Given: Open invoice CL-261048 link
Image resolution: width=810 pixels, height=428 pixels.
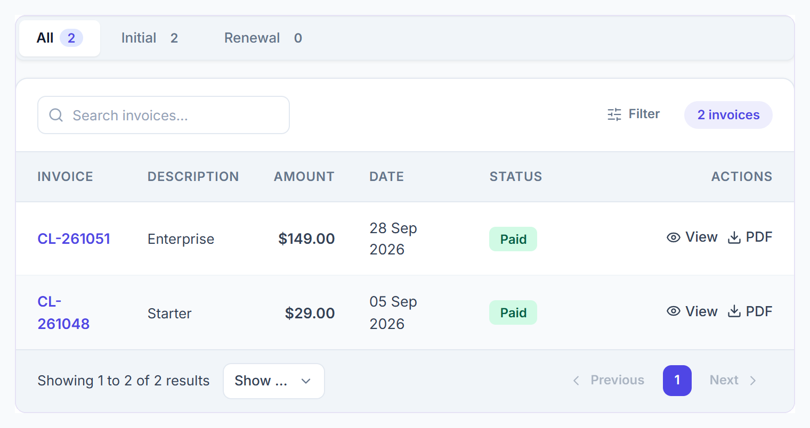Looking at the screenshot, I should point(63,313).
